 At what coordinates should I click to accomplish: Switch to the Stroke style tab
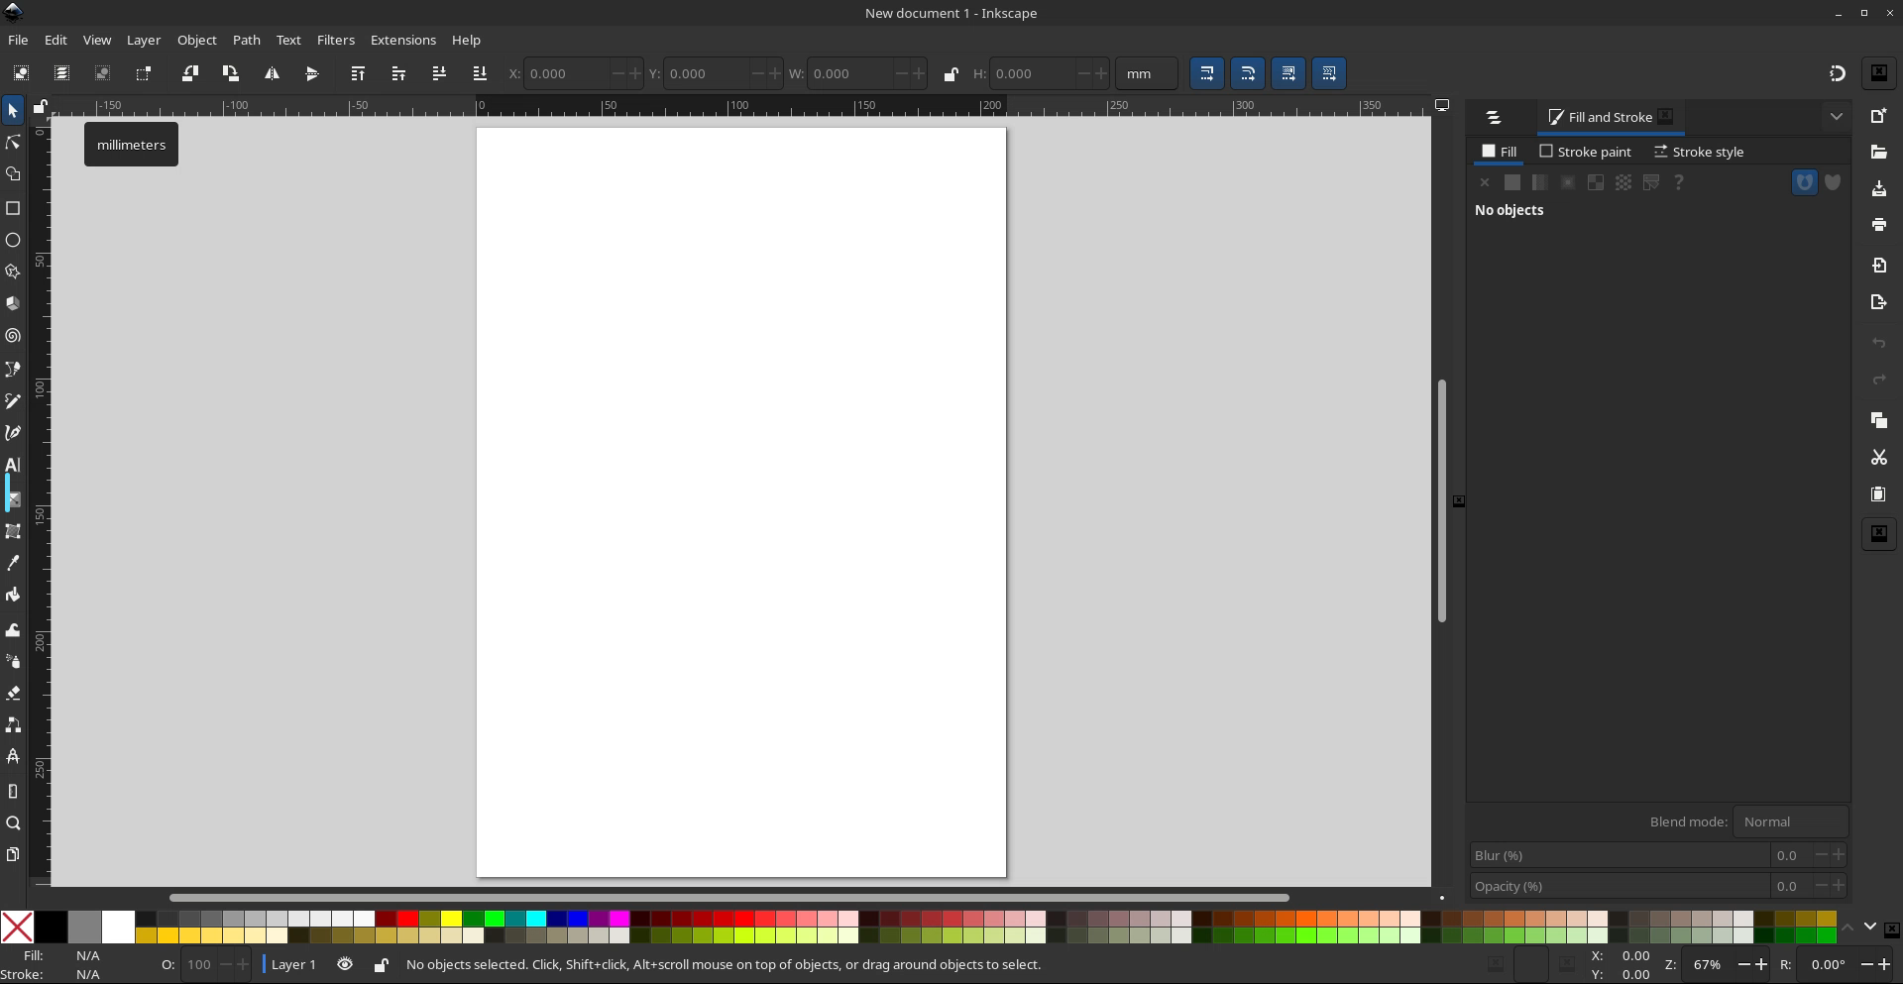pyautogui.click(x=1699, y=152)
